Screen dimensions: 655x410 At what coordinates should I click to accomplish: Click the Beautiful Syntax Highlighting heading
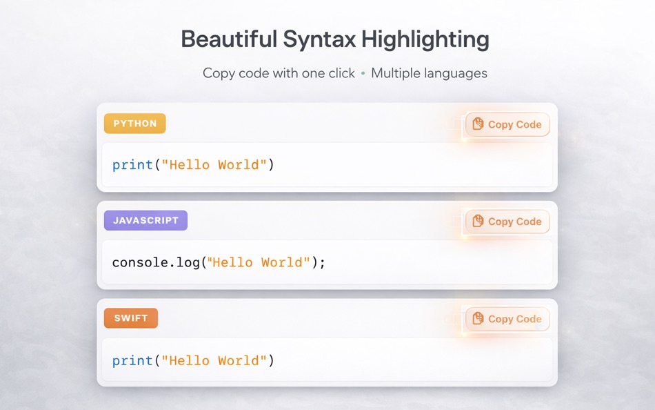click(x=334, y=39)
